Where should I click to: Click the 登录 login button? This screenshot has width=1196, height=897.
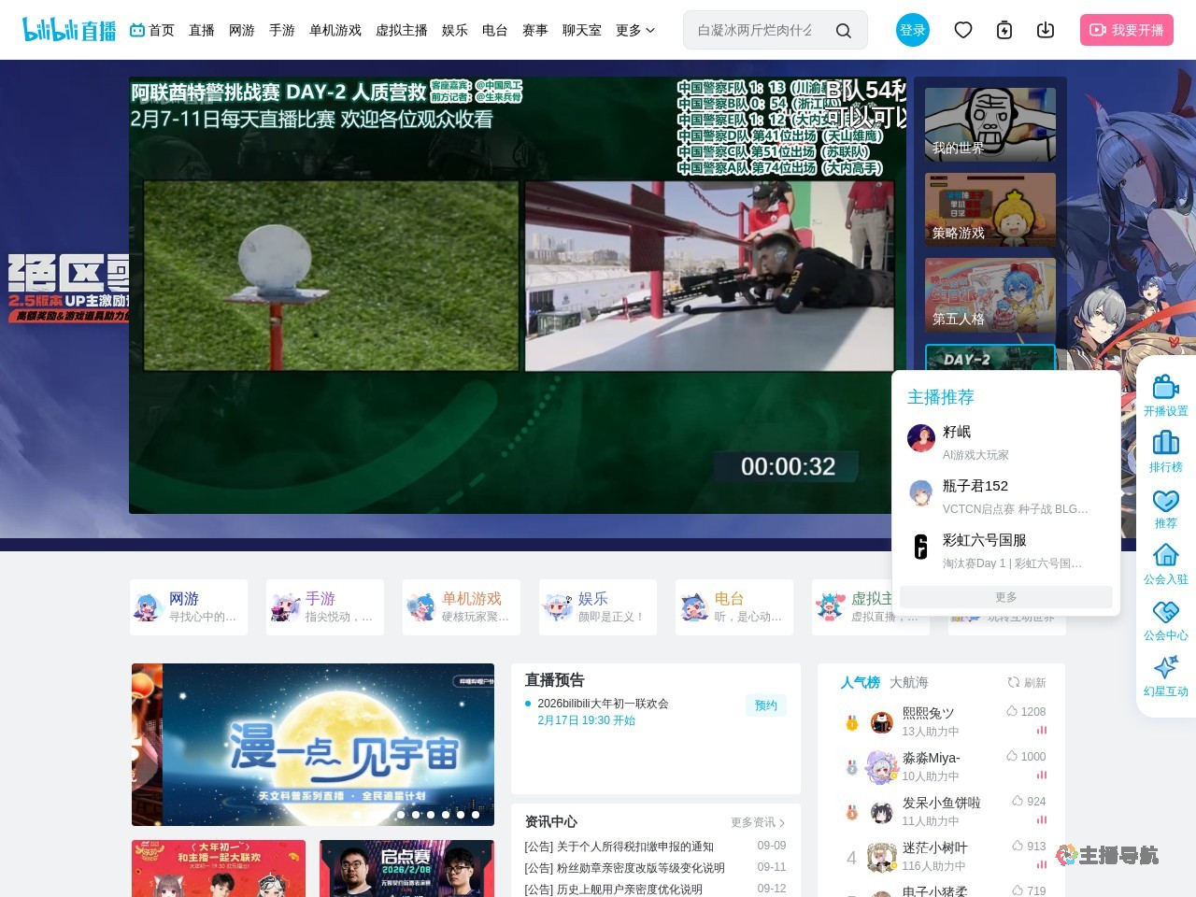[913, 30]
